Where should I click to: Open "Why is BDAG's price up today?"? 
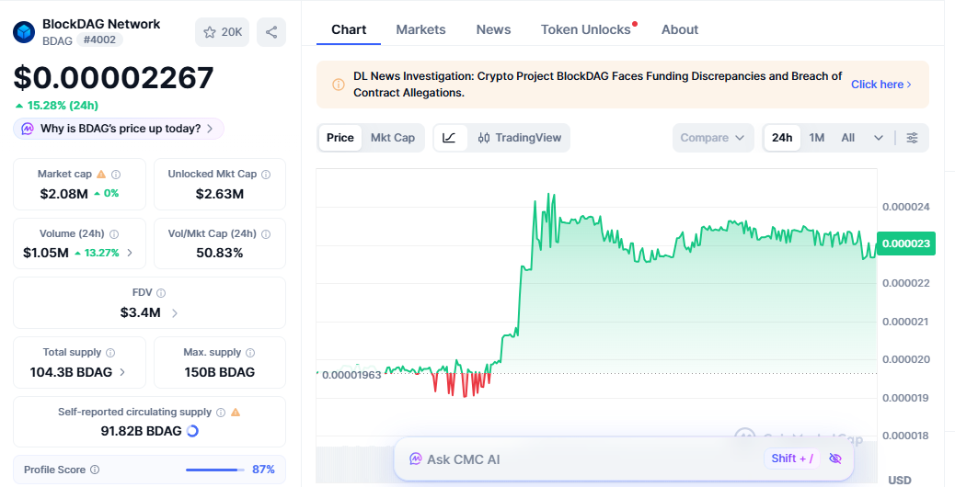pyautogui.click(x=119, y=129)
